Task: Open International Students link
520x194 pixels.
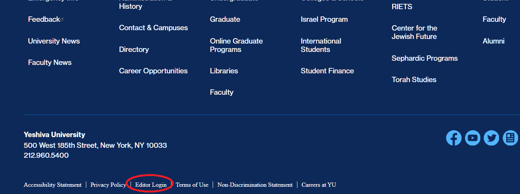Action: pos(321,45)
